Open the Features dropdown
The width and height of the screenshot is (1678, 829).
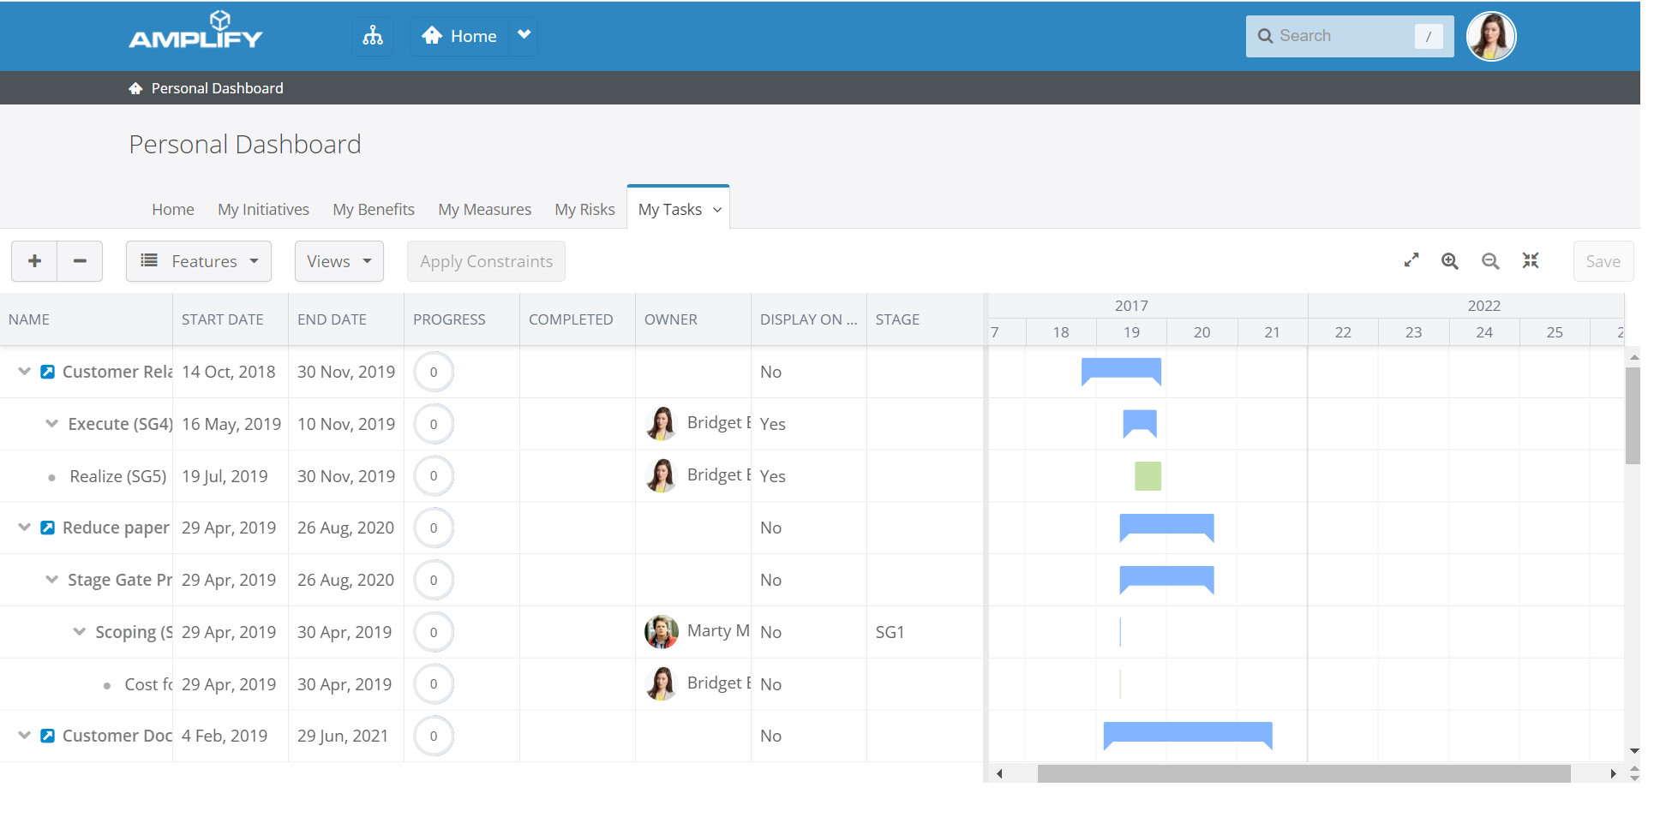point(199,261)
